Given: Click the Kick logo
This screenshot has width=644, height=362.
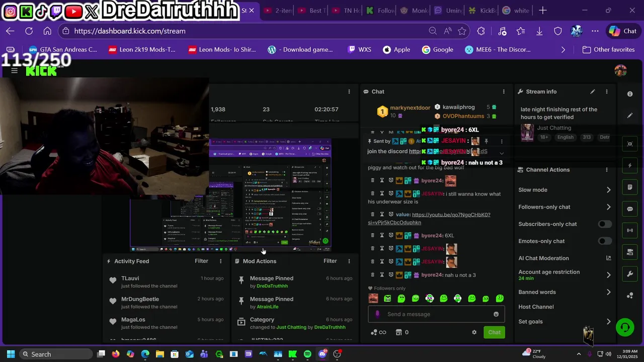Looking at the screenshot, I should pos(41,71).
